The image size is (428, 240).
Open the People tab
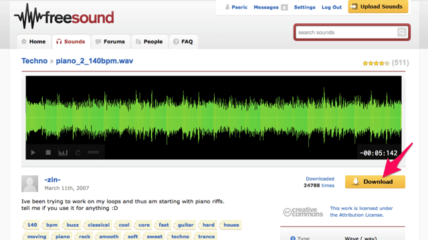click(149, 41)
